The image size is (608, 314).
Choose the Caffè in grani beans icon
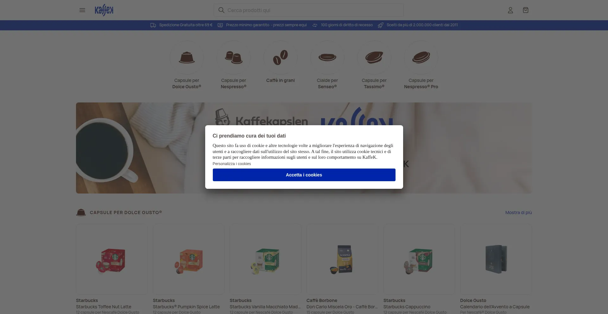281,58
